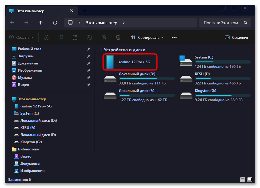Open the Сортировать dropdown
This screenshot has width=260, height=188.
point(147,38)
